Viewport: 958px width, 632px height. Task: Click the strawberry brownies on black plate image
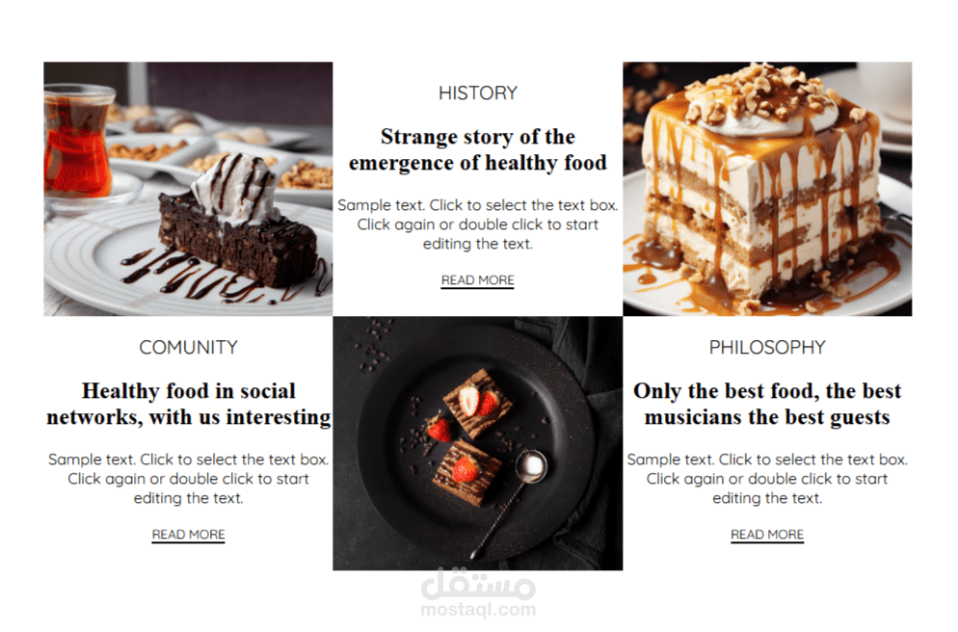pyautogui.click(x=478, y=443)
